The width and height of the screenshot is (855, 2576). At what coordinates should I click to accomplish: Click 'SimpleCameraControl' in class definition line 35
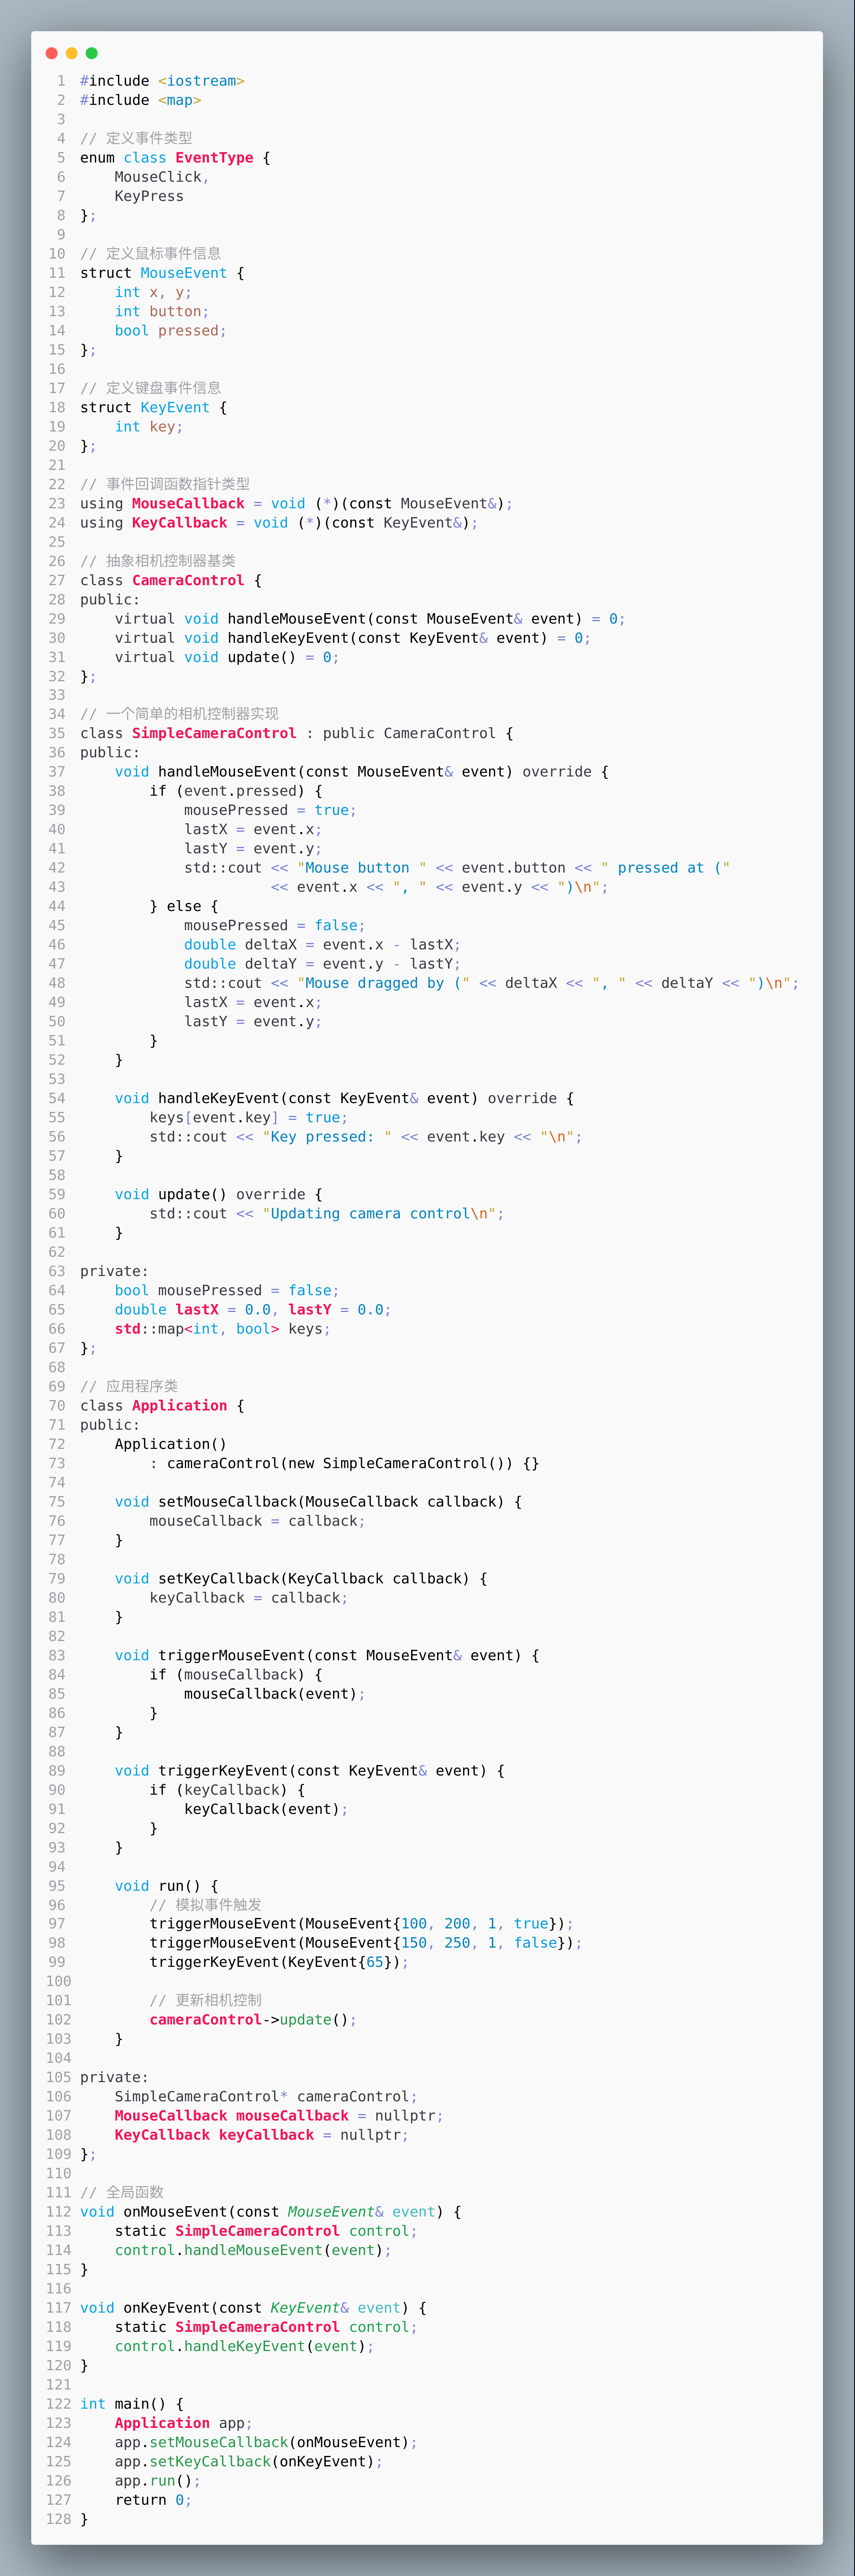[214, 733]
